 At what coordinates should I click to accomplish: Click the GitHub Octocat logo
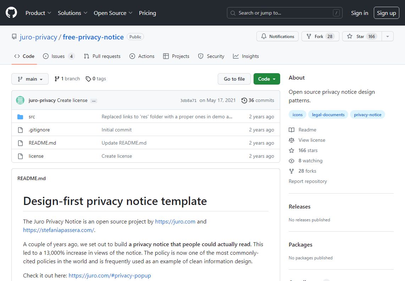(x=11, y=13)
